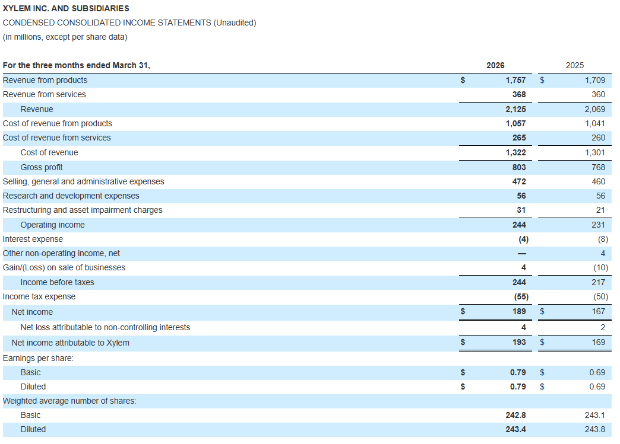The height and width of the screenshot is (444, 620).
Task: Select the 2026 column header
Action: pos(495,66)
